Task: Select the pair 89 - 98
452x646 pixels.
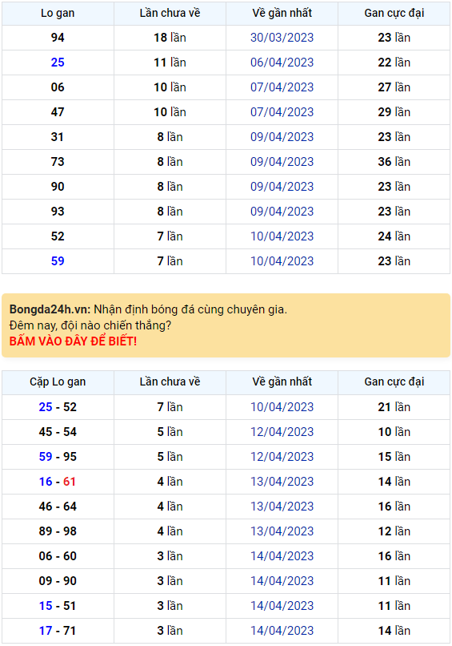Action: click(x=58, y=531)
